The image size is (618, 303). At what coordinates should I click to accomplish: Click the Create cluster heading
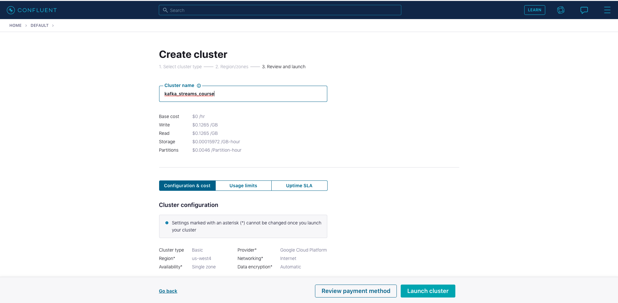[x=193, y=54]
